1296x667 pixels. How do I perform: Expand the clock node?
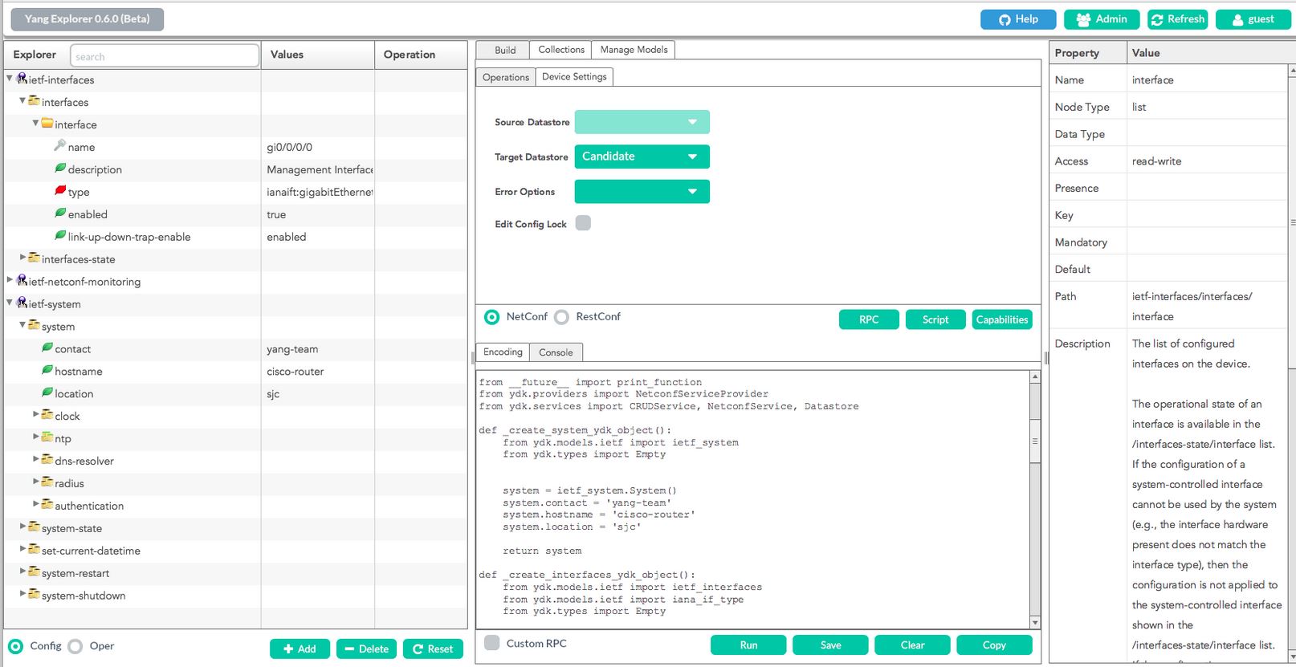click(35, 414)
